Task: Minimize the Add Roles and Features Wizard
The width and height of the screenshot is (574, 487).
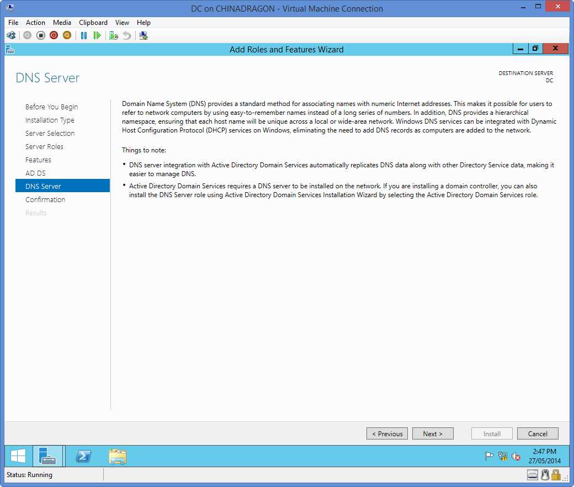Action: 520,49
